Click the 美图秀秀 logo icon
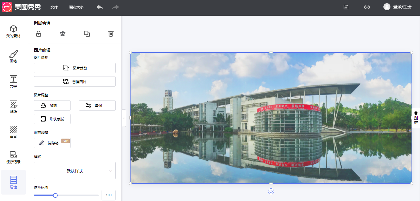 (x=7, y=7)
